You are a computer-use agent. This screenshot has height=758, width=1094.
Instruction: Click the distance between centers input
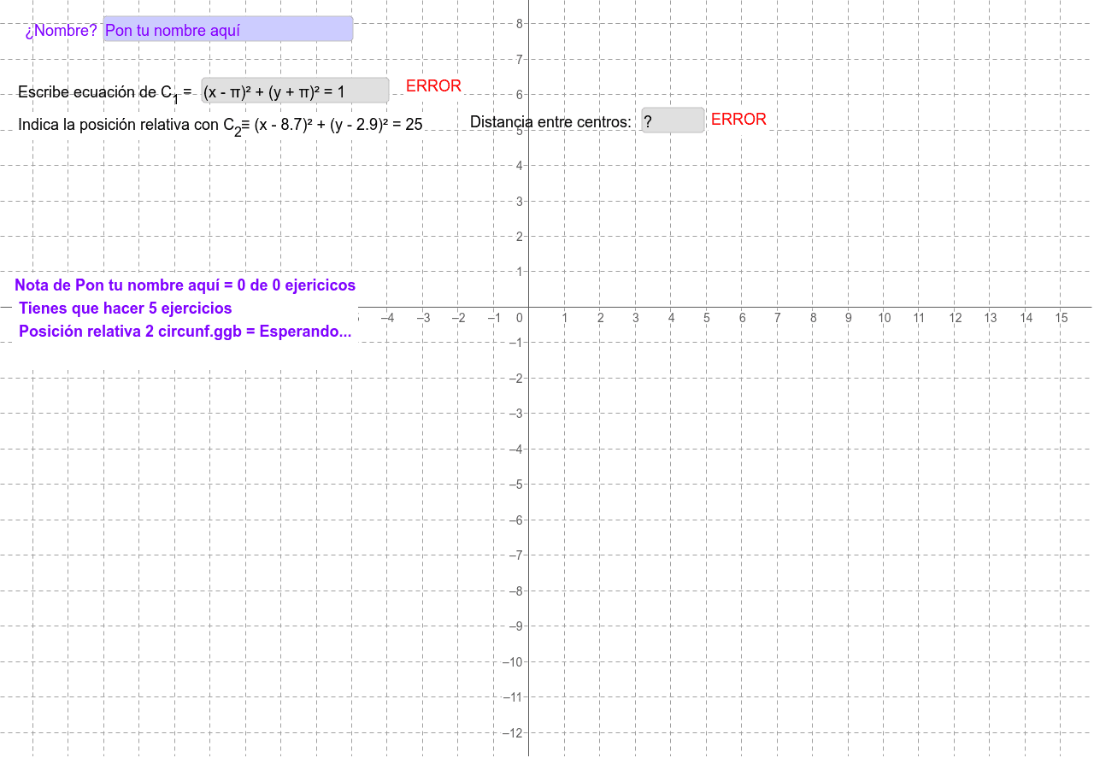tap(673, 120)
